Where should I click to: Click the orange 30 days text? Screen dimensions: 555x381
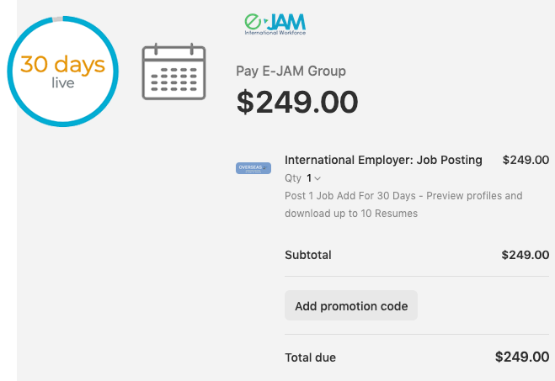tap(62, 65)
